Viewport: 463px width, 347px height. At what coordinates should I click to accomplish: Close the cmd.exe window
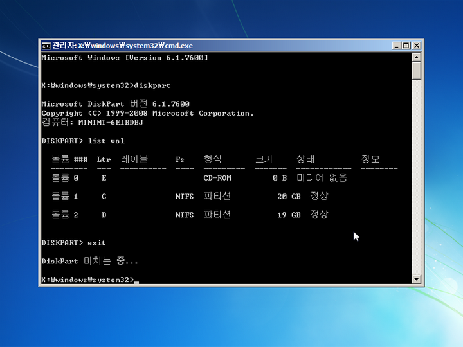416,46
